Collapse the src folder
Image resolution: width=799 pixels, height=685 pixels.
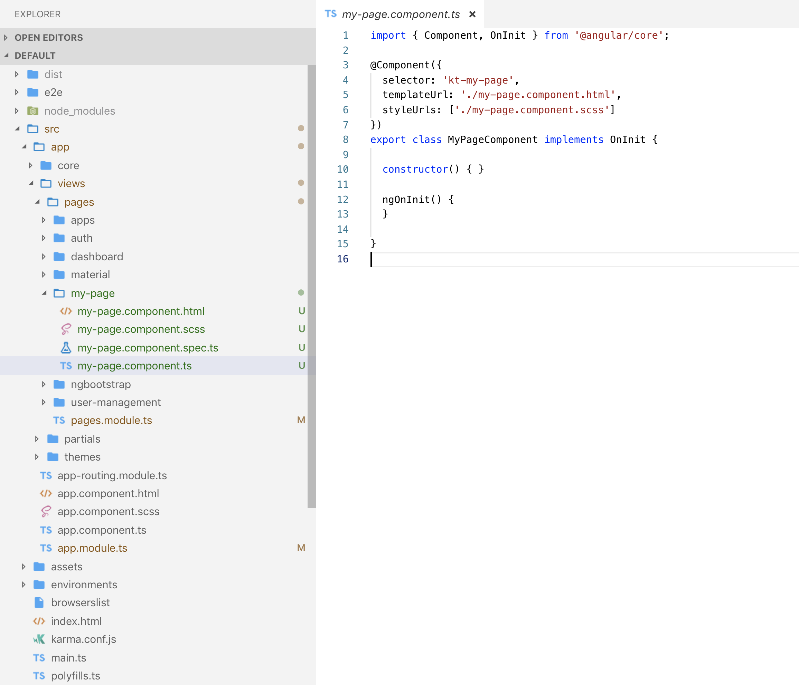pos(18,129)
